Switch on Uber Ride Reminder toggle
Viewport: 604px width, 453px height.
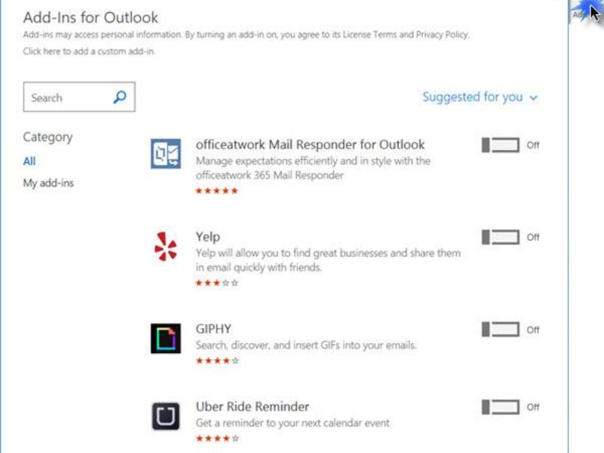coord(501,407)
